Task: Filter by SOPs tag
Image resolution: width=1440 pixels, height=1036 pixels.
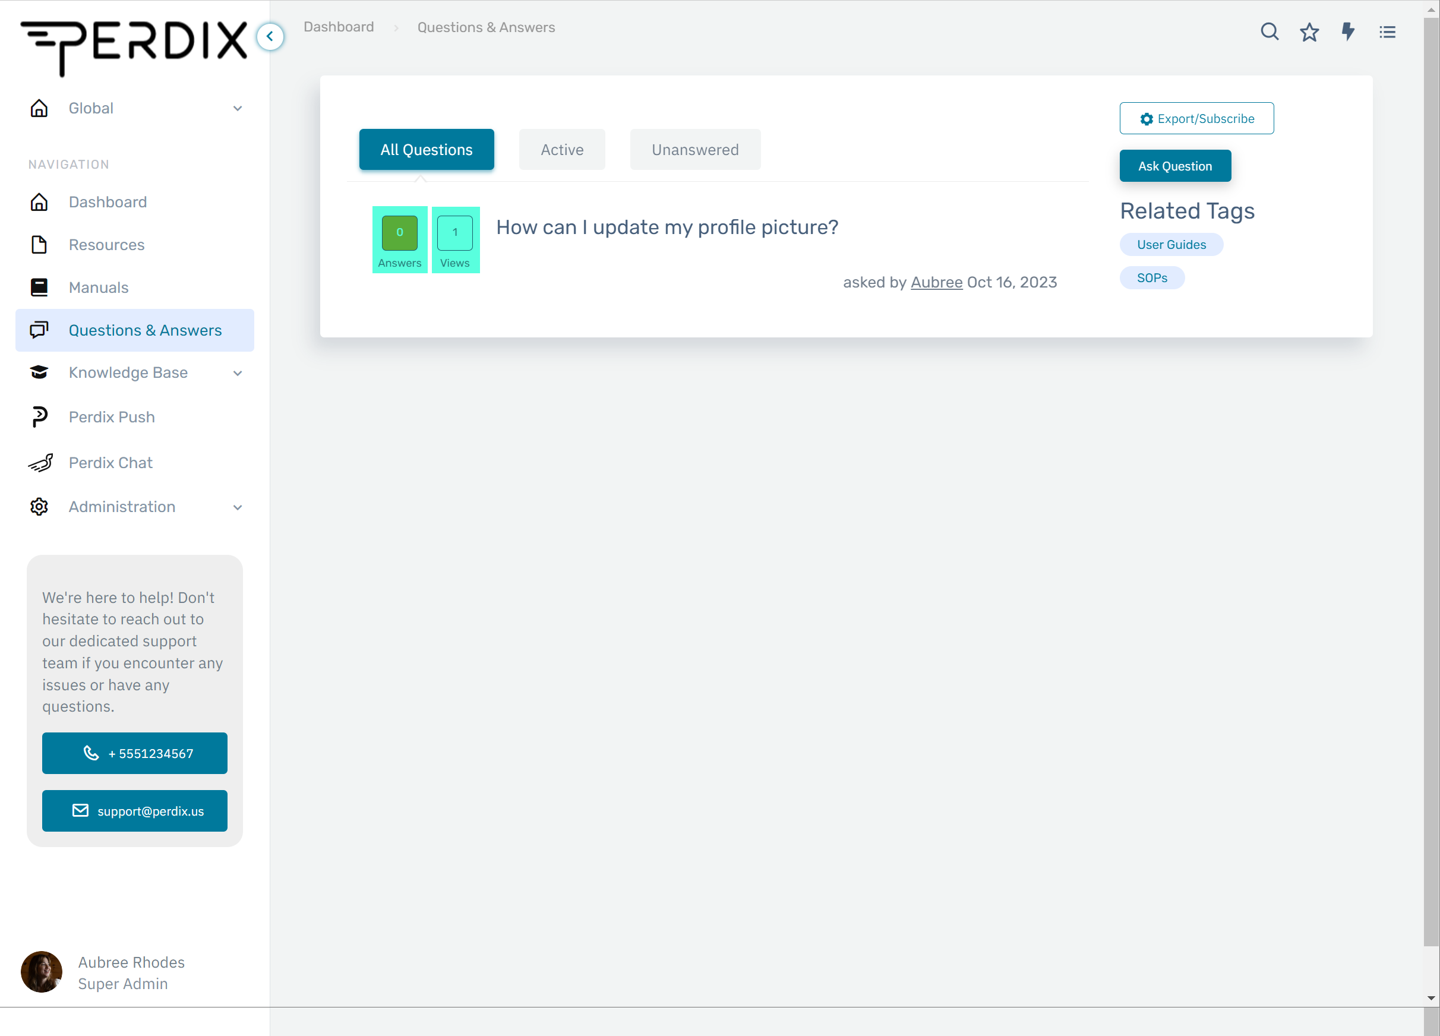Action: 1152,277
